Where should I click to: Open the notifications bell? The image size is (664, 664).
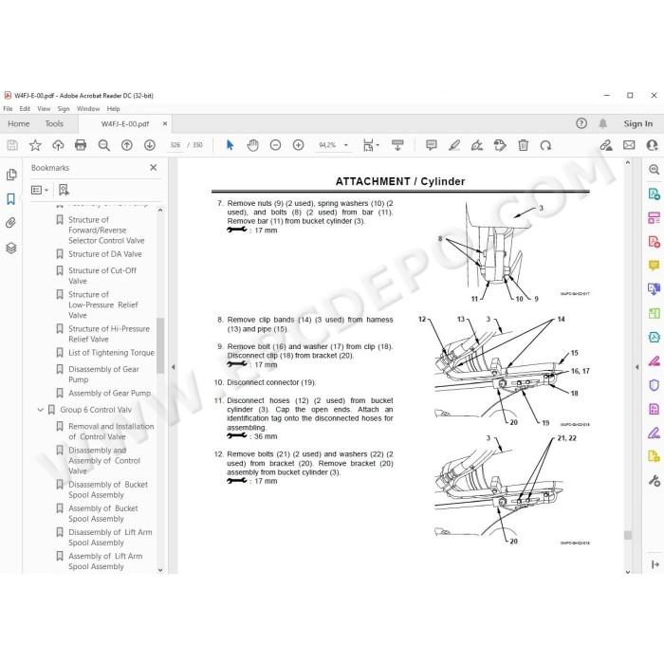(x=602, y=123)
